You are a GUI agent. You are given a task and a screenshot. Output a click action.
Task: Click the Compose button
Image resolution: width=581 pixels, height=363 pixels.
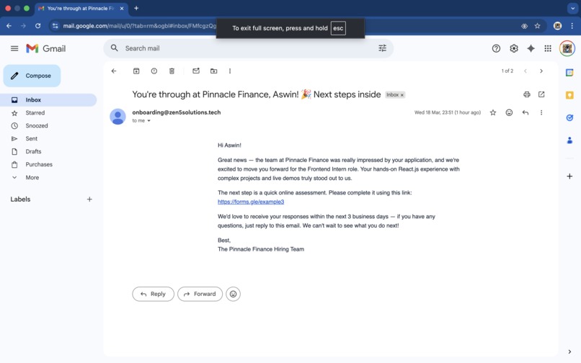(32, 76)
